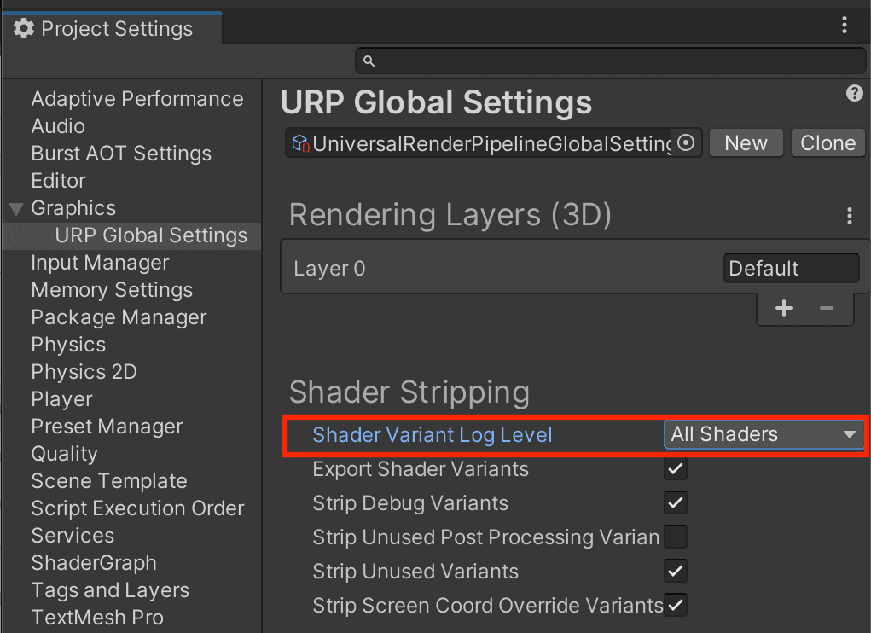871x633 pixels.
Task: Click the help question mark icon
Action: coord(855,94)
